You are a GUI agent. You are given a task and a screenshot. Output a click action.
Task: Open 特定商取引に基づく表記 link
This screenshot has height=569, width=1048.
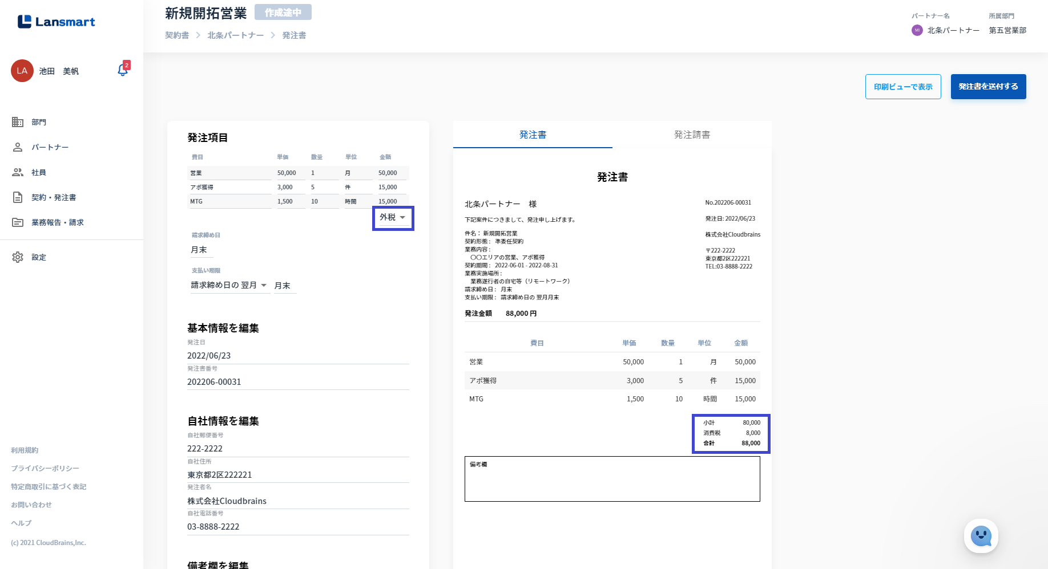click(x=49, y=487)
